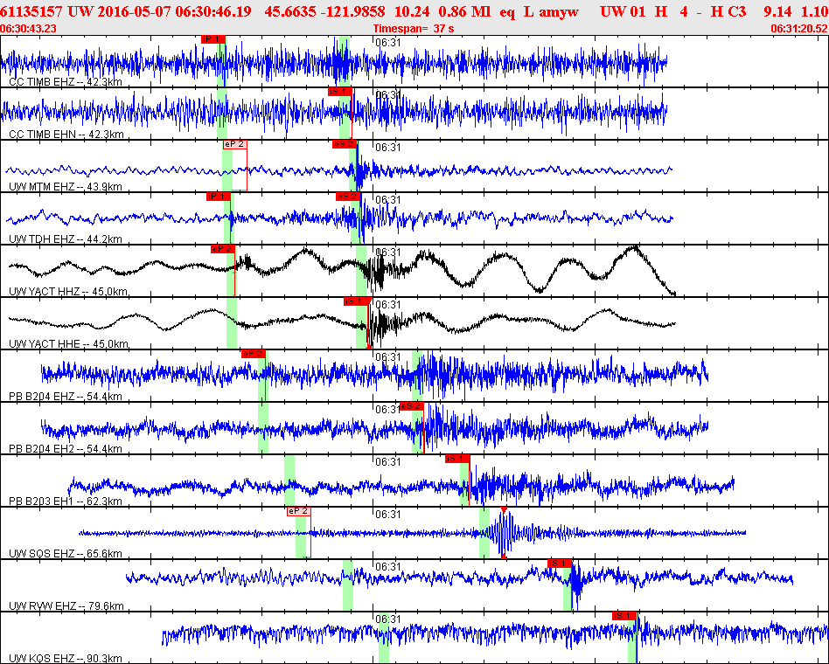Click the origin time '2016-05-07 06:30:46.19' in header

pyautogui.click(x=175, y=11)
